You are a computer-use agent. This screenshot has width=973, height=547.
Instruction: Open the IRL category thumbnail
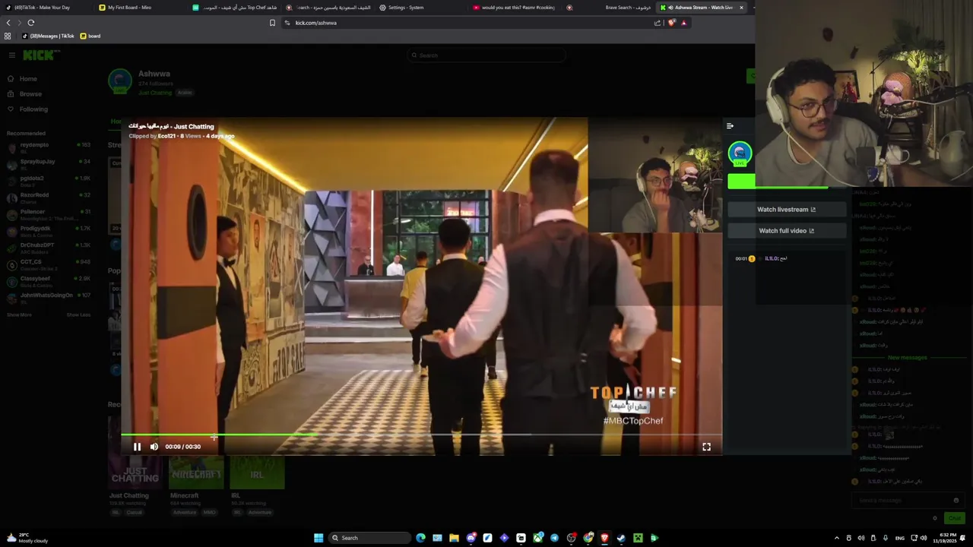[257, 474]
